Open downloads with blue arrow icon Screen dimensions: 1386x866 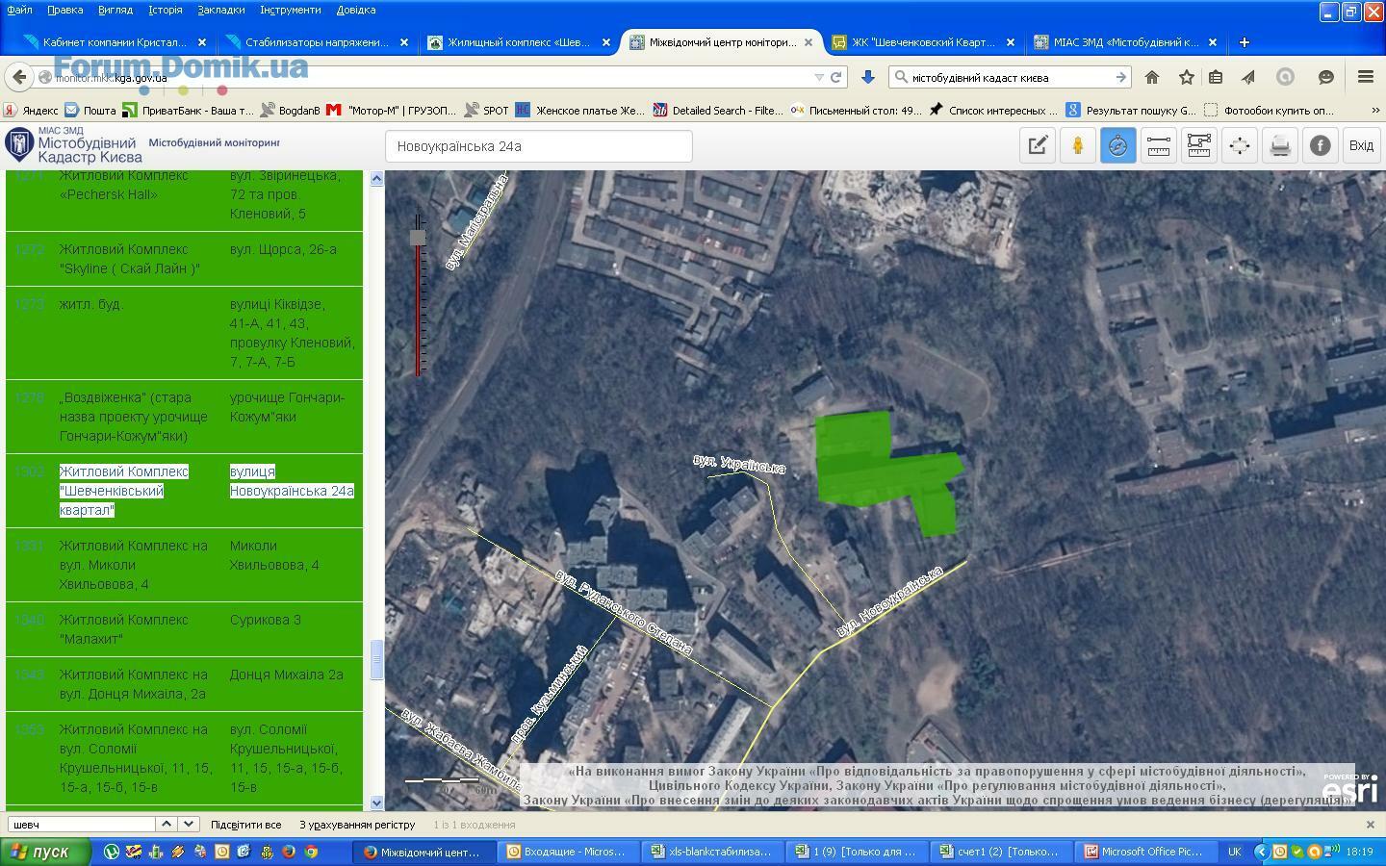click(x=867, y=77)
